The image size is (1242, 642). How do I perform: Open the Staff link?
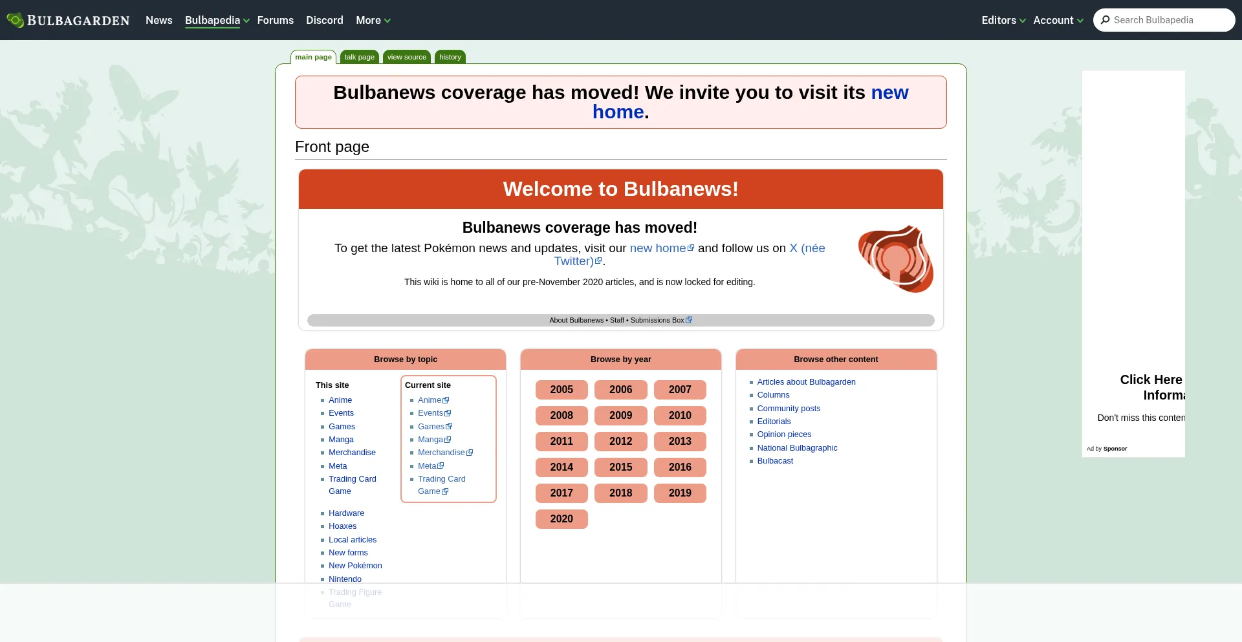pyautogui.click(x=617, y=320)
